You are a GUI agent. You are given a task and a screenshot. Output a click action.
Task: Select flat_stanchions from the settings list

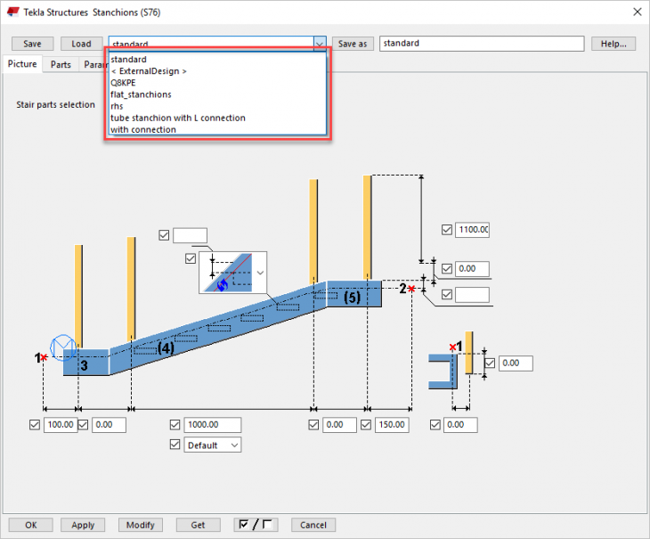click(x=141, y=94)
